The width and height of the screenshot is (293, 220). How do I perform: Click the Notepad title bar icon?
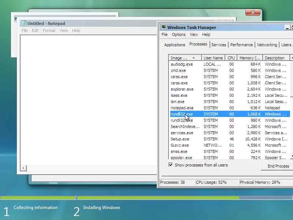23,23
